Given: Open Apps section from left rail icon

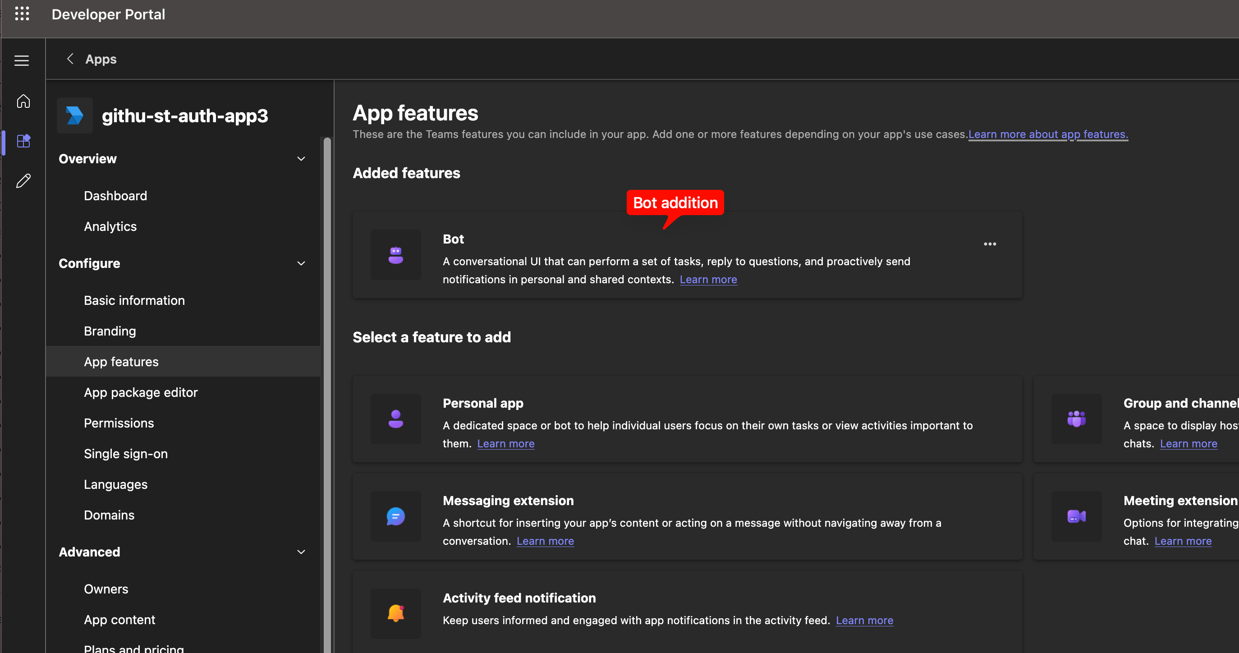Looking at the screenshot, I should coord(23,141).
